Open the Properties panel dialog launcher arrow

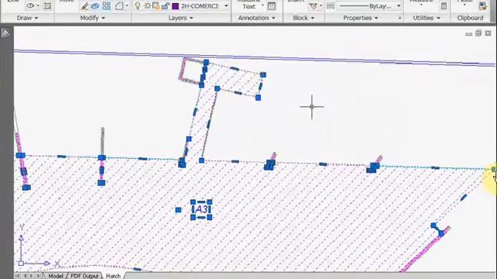[399, 19]
